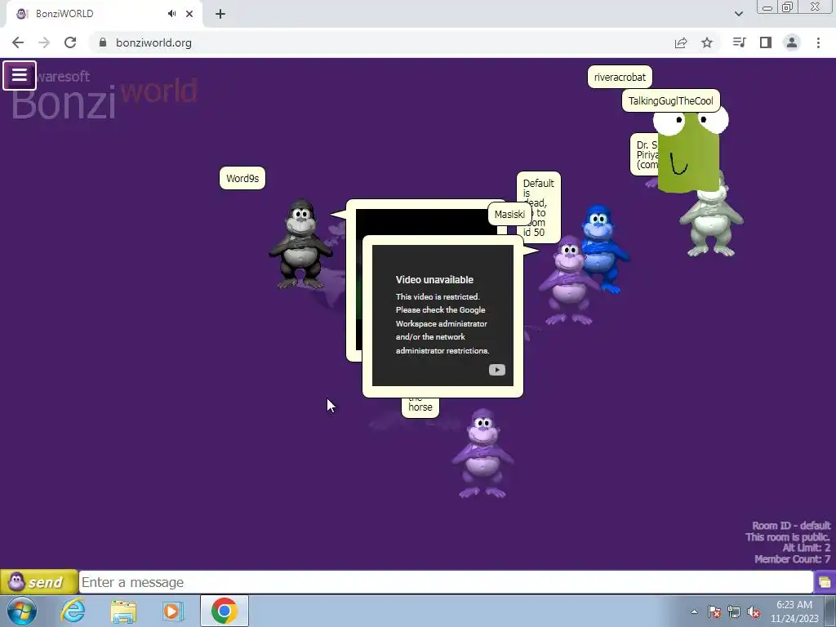Click Room ID - default text
Screen dimensions: 836x627
(x=791, y=526)
